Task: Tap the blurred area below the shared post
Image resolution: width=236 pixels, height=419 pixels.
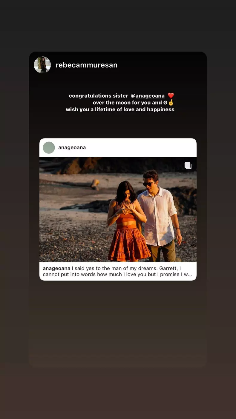Action: [118, 324]
